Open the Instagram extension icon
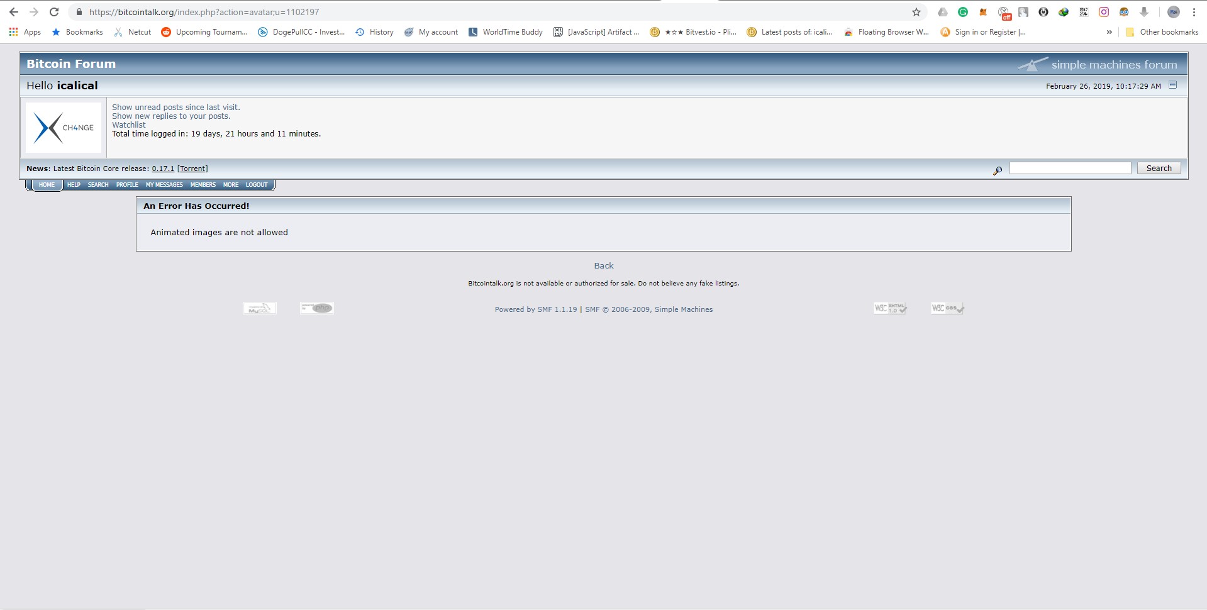Screen dimensions: 1207x610 point(1103,12)
